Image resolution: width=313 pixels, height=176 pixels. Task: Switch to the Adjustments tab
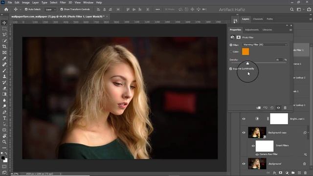[252, 30]
